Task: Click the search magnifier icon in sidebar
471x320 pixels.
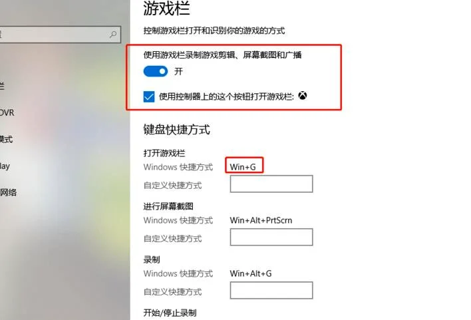Action: pos(113,35)
